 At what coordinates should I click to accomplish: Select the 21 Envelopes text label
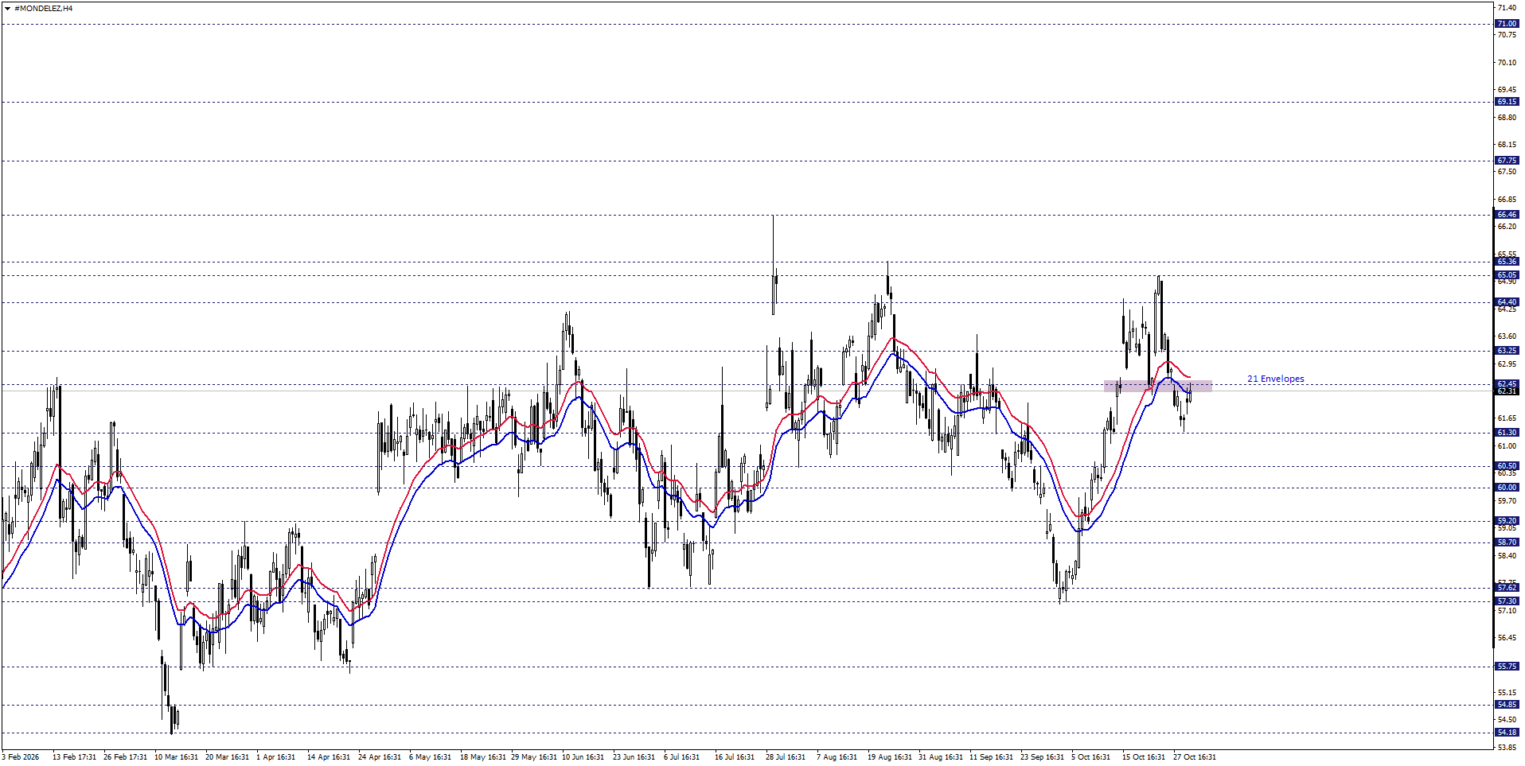(x=1275, y=379)
